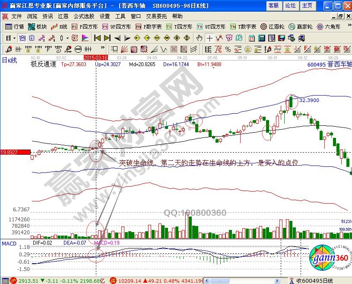This screenshot has height=284, width=352.
Task: Click the 日K线 chart label
Action: pyautogui.click(x=10, y=61)
